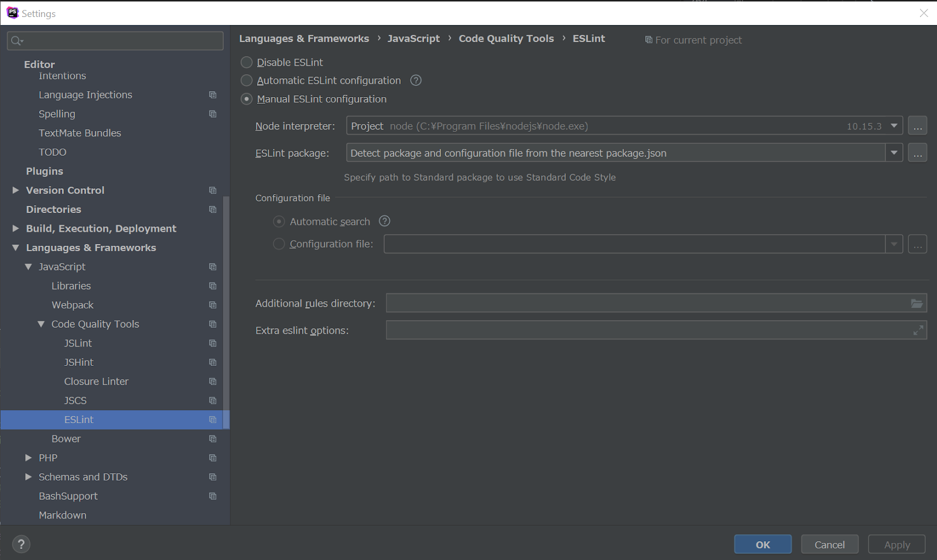This screenshot has height=560, width=937.
Task: Click project-level icon next to Spelling
Action: click(213, 114)
